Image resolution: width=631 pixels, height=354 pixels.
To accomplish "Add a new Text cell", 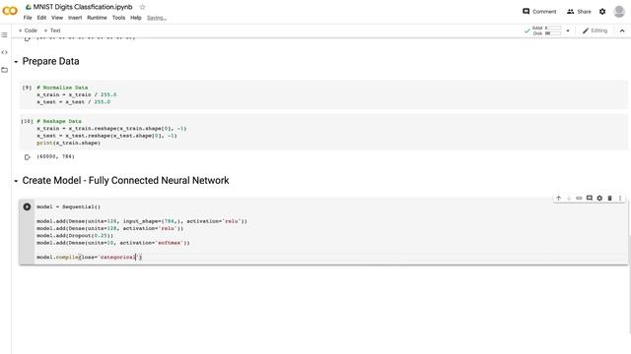I will 52,30.
